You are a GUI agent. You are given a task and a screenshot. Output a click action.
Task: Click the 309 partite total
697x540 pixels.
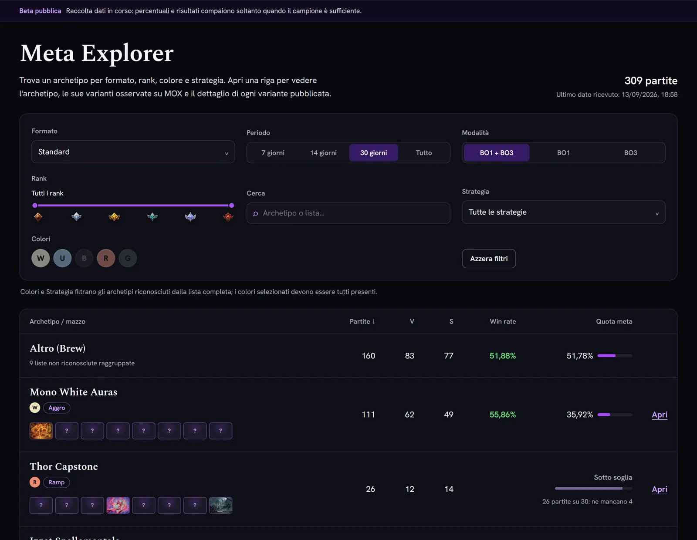coord(651,81)
